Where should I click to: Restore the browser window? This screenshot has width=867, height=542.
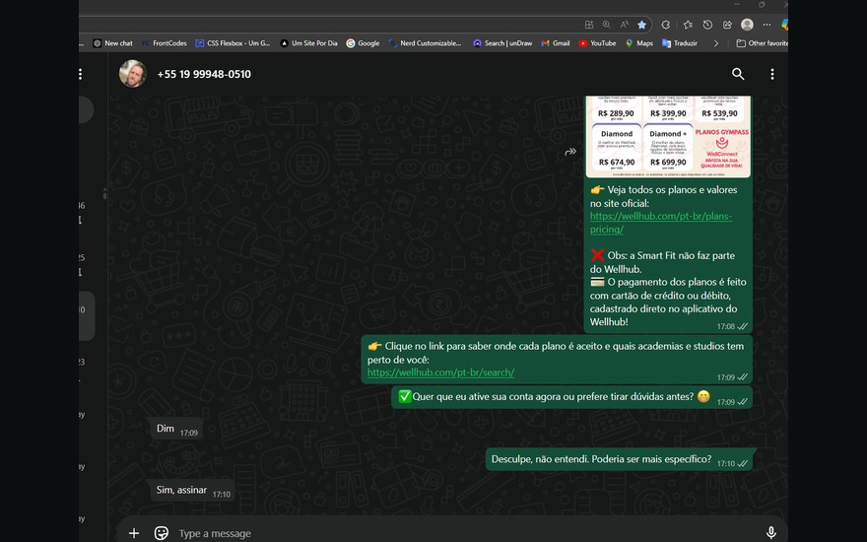coord(762,4)
